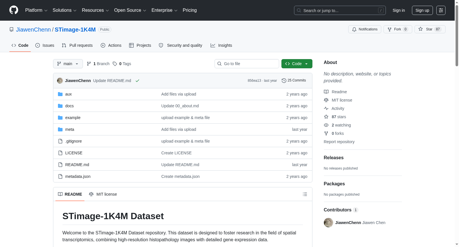Show commit check status checkmark
The height and width of the screenshot is (247, 459).
coord(137,81)
